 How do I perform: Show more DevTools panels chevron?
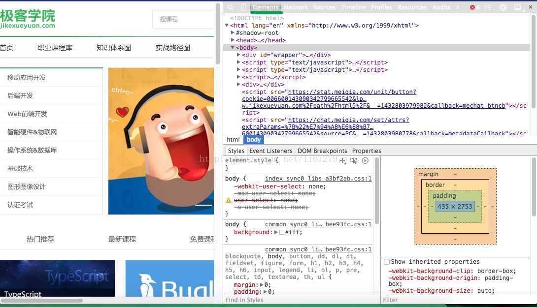458,7
